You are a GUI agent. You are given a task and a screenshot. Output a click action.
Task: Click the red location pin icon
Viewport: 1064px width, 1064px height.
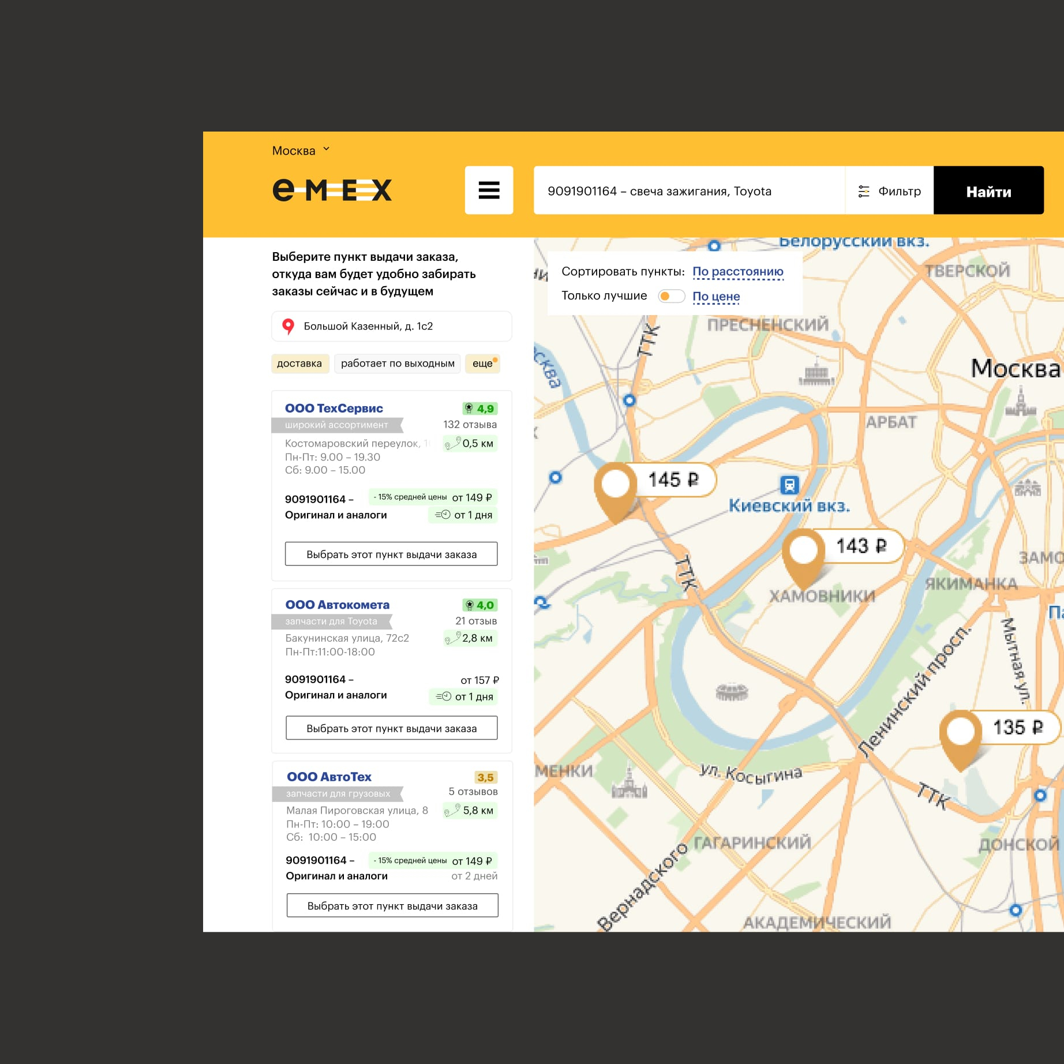pos(288,327)
